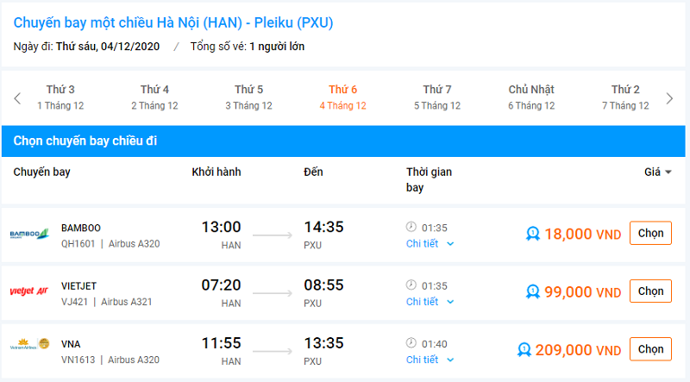Switch to the Thứ 7, 5 Tháng 12 tab
This screenshot has width=690, height=382.
coord(437,97)
